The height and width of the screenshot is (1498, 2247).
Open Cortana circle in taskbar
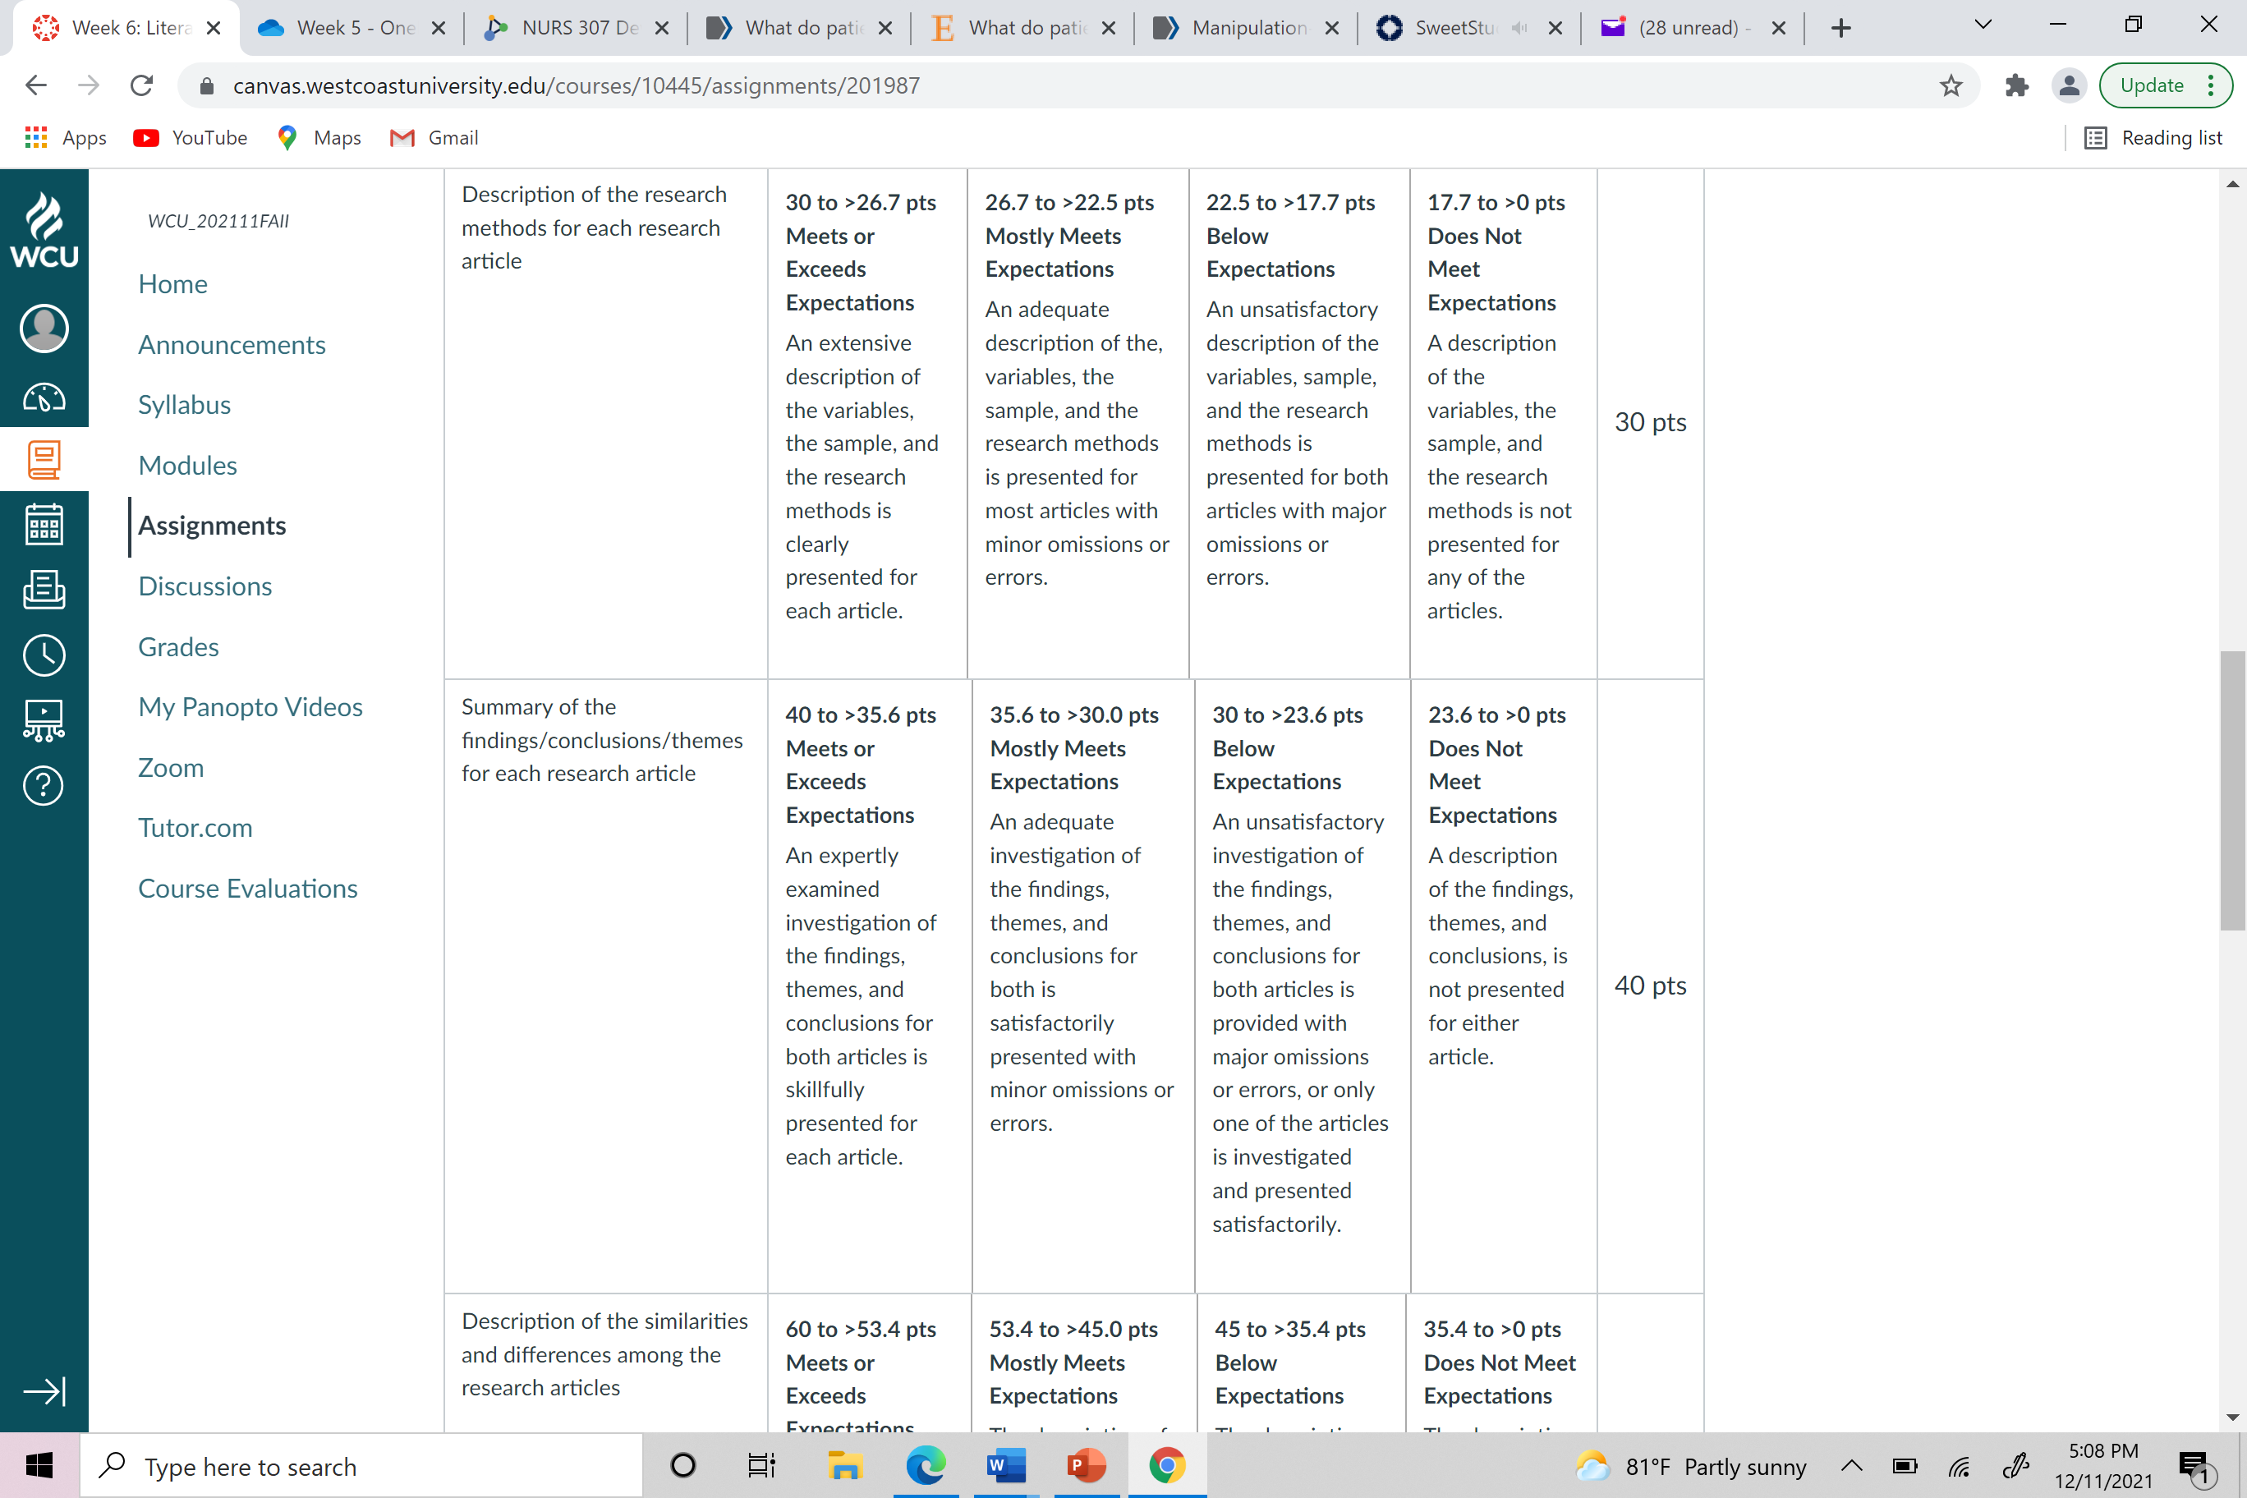683,1465
